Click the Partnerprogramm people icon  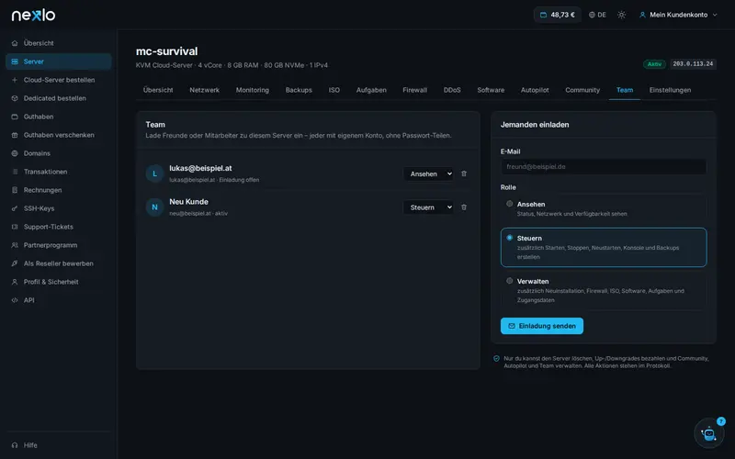tap(15, 245)
